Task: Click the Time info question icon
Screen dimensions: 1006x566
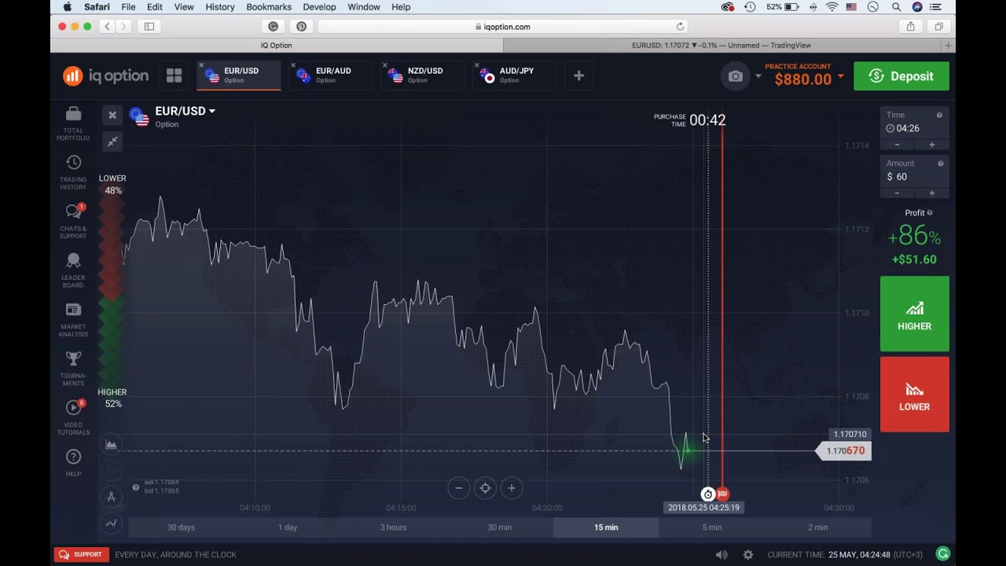Action: click(940, 116)
